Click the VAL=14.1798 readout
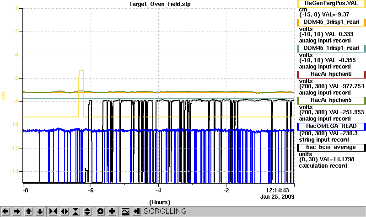The image size is (366, 217). click(x=337, y=159)
